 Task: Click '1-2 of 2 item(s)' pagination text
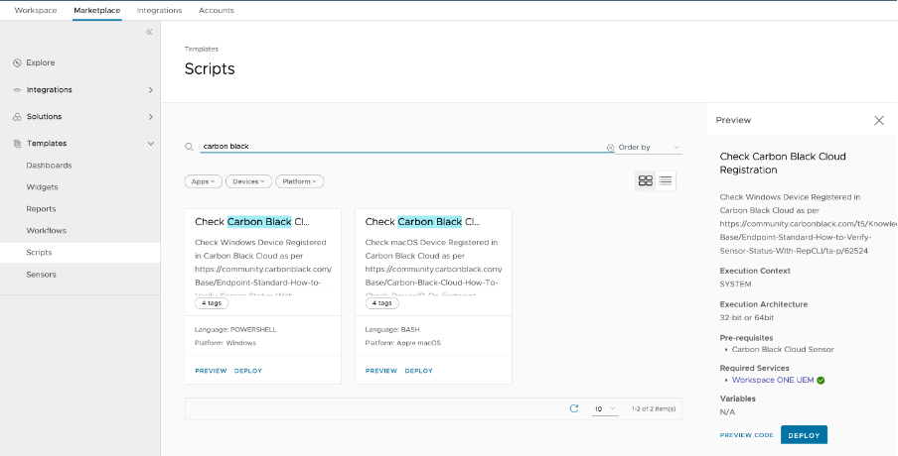coord(654,409)
